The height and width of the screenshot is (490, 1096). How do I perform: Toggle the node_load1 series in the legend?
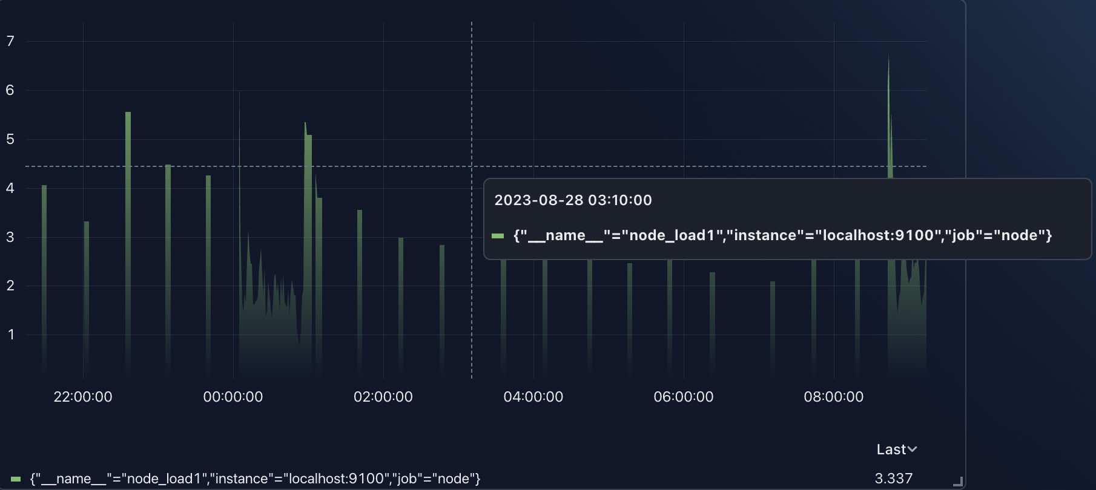tap(255, 479)
